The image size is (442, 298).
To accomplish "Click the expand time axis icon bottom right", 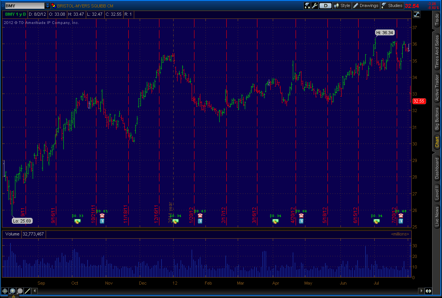I will point(429,291).
